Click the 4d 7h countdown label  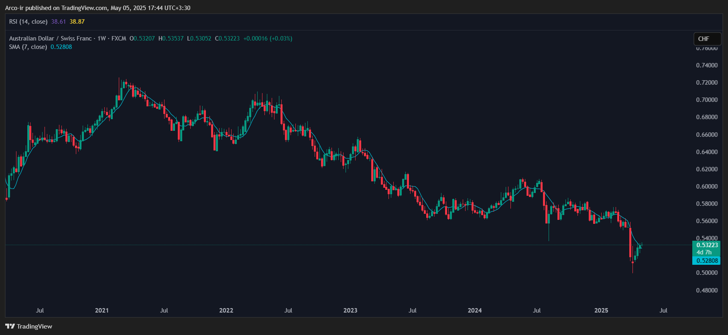[704, 252]
